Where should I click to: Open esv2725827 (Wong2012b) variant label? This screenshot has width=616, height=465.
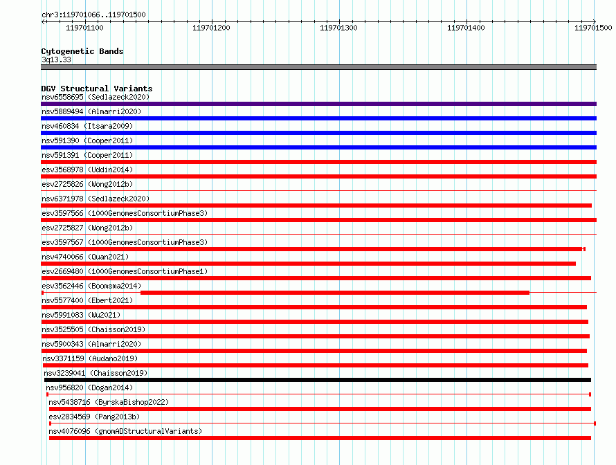87,228
